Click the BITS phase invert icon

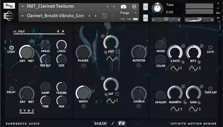point(202,46)
